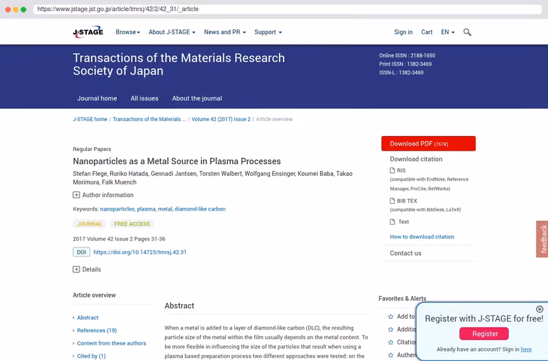Click '2017 Volume 42 Issue 2 Pages 31-36' text
This screenshot has width=548, height=361.
[119, 239]
